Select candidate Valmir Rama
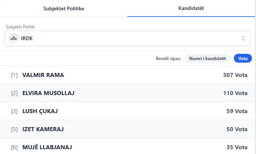 (x=43, y=75)
